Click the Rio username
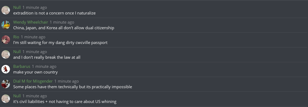 coord(16,37)
